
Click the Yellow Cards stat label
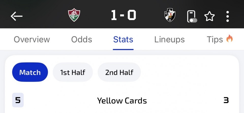(122, 101)
